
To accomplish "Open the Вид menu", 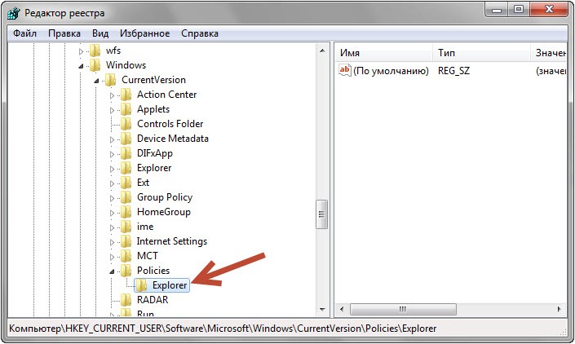I will tap(100, 33).
